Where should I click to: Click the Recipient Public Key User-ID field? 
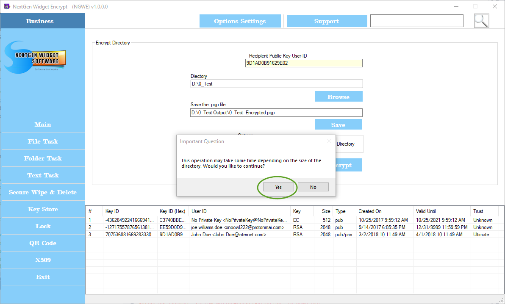(304, 63)
